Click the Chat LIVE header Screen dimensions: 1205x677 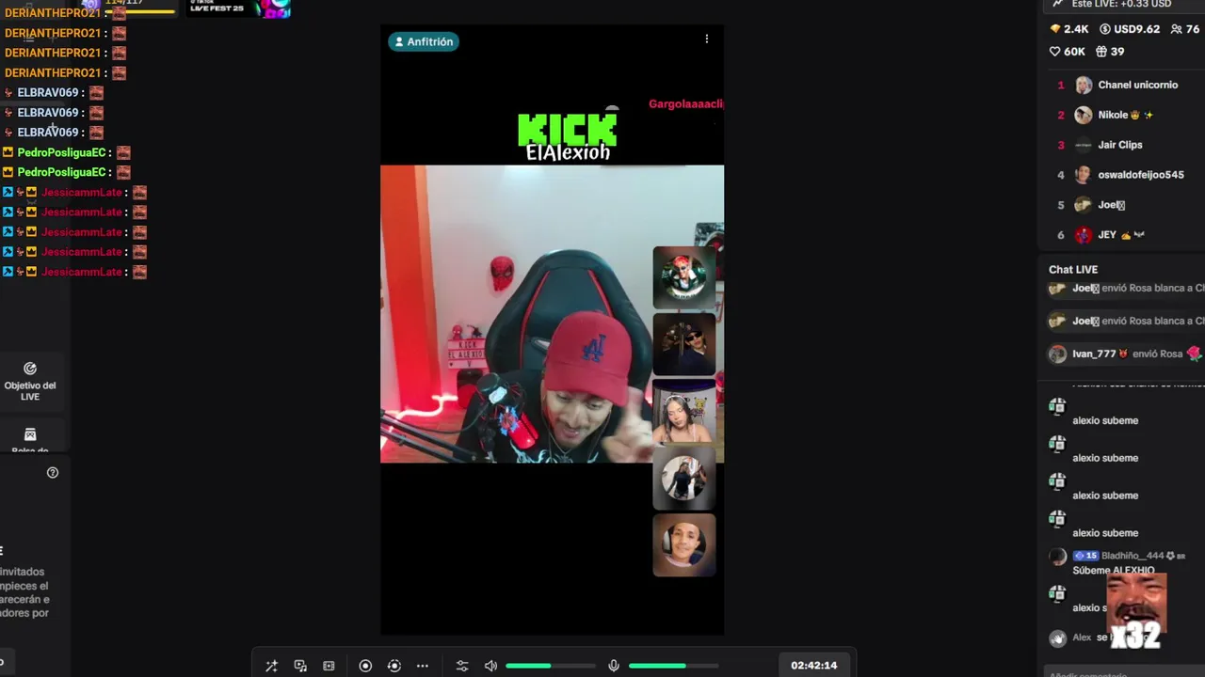1073,270
